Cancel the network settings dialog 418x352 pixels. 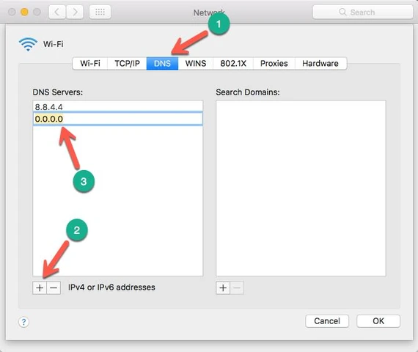click(x=327, y=321)
